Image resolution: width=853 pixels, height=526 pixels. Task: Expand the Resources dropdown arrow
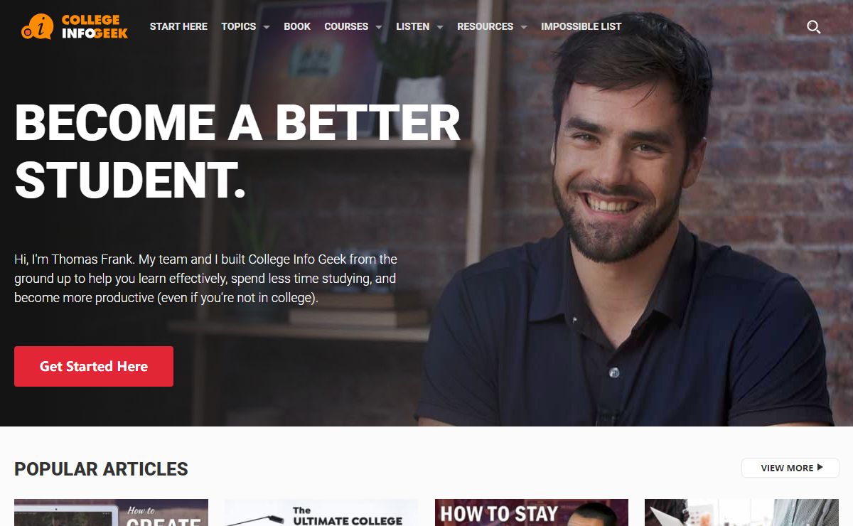(x=524, y=27)
